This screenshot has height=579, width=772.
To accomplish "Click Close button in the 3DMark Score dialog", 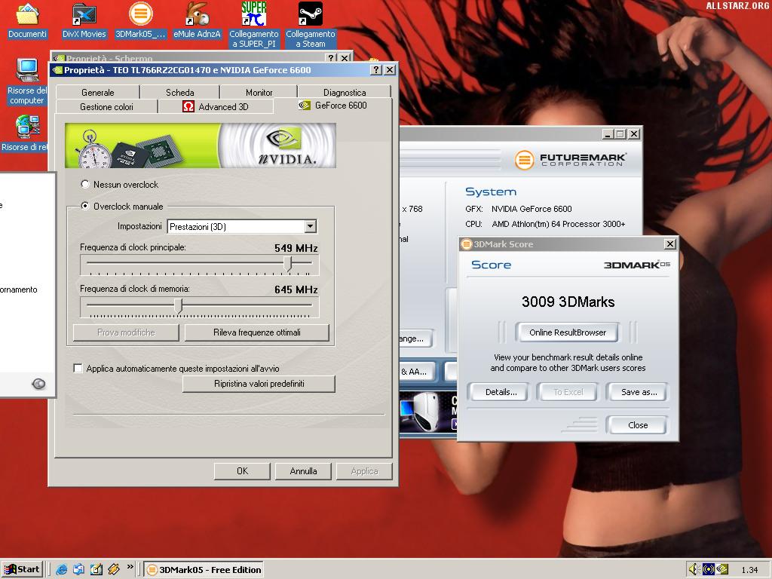I will [638, 425].
